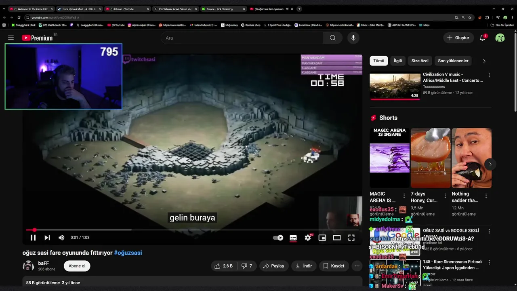Image resolution: width=517 pixels, height=291 pixels.
Task: Open video player settings gear
Action: [308, 238]
